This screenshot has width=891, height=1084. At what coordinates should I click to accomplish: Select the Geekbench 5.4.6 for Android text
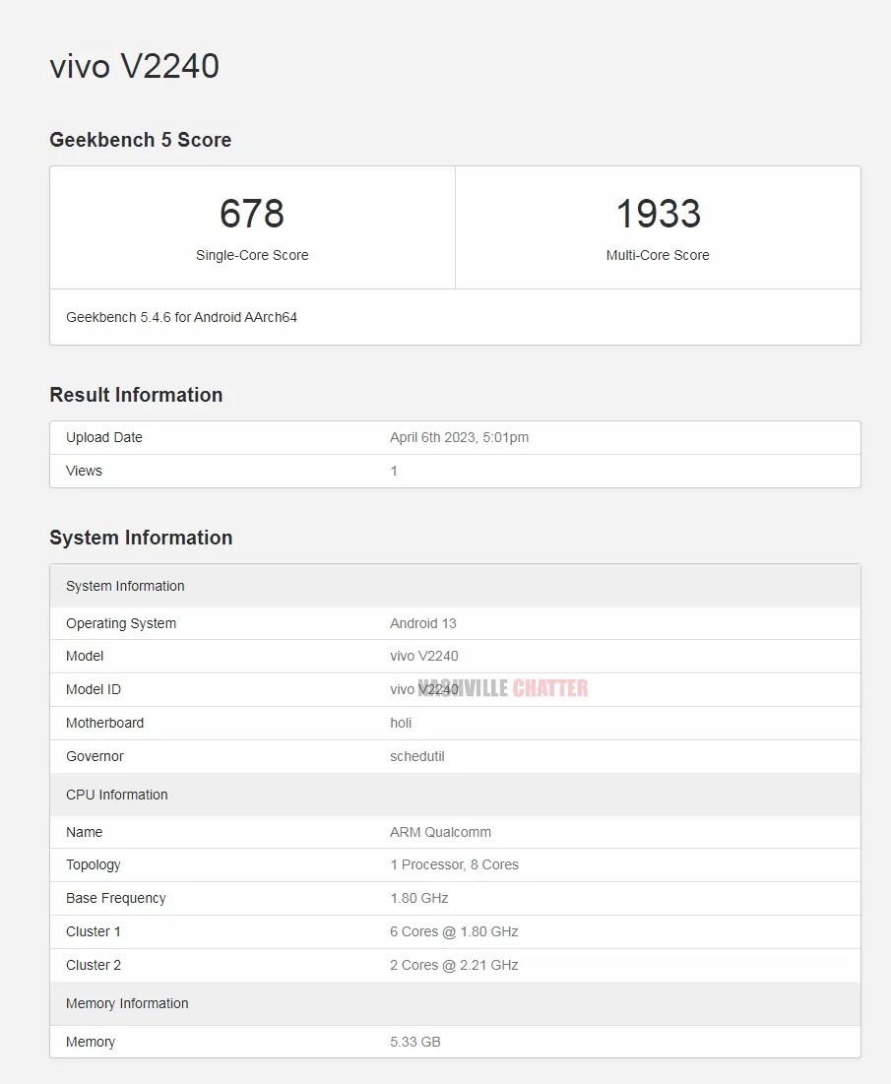[181, 317]
